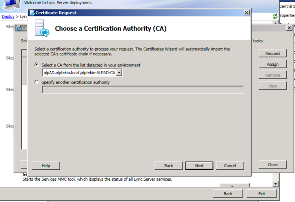Click the Remove button in Certificate Wizard
Image resolution: width=295 pixels, height=202 pixels.
273,75
